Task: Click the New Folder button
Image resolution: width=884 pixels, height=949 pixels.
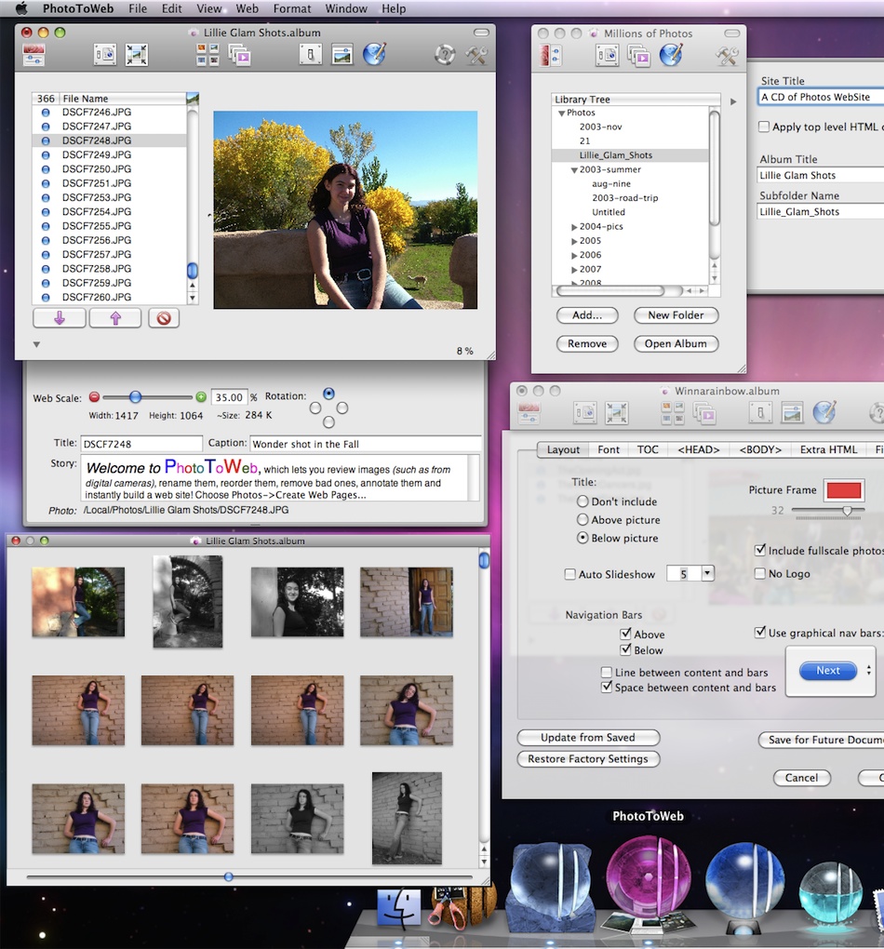Action: pos(676,315)
